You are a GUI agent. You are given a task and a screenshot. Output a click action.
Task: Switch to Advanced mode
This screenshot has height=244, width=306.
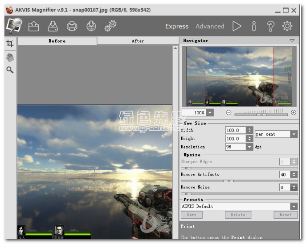pyautogui.click(x=210, y=26)
